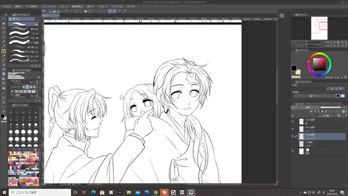Open the 表示 menu

click(91, 7)
